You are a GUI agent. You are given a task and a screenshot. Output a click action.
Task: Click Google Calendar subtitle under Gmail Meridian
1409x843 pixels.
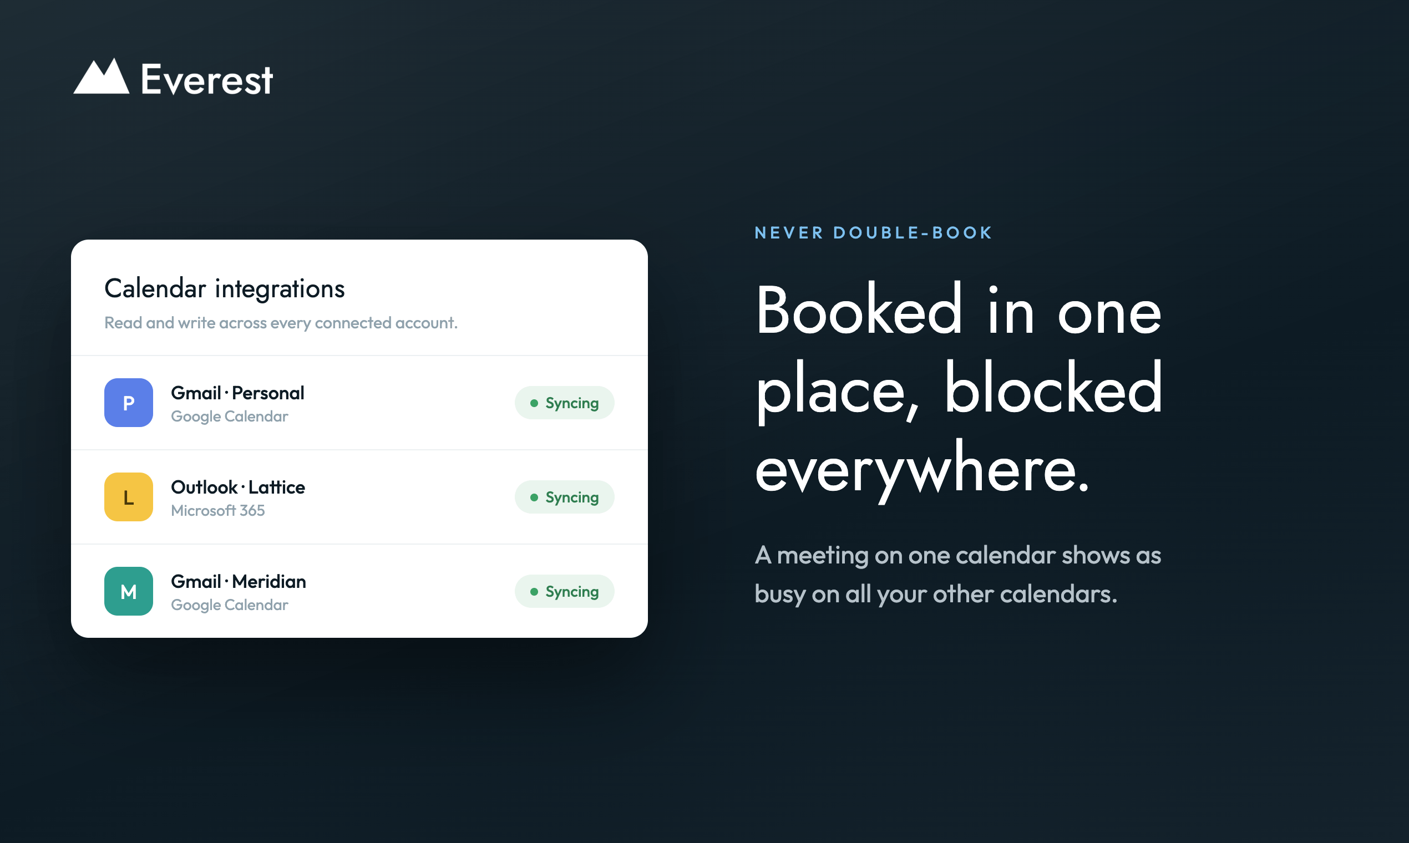point(230,605)
